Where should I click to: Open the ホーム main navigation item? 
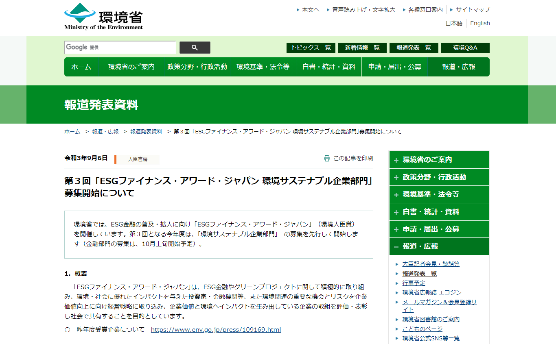(x=81, y=67)
